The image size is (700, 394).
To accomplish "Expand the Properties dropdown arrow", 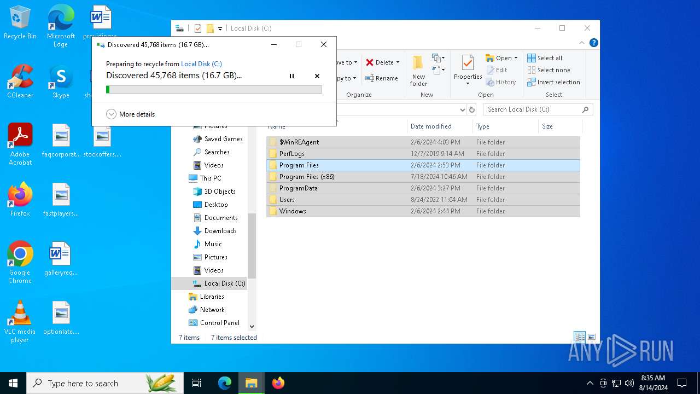I will tap(468, 84).
